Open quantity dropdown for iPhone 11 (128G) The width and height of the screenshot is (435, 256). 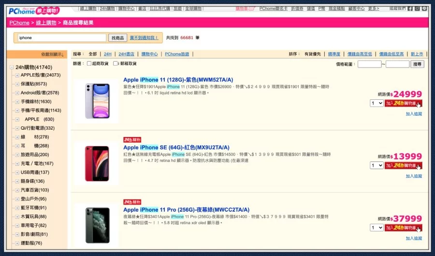pos(377,103)
